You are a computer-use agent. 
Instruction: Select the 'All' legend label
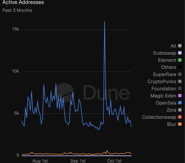(x=173, y=46)
